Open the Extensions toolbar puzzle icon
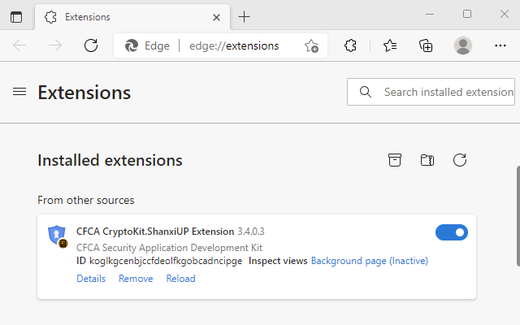 coord(351,45)
